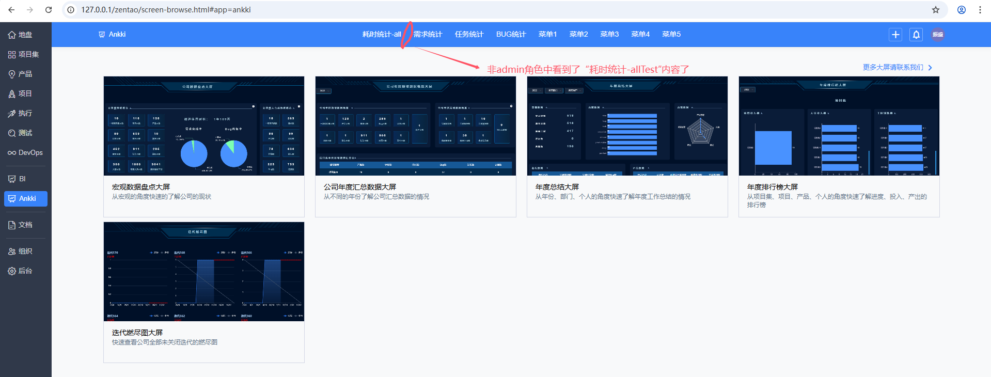This screenshot has height=377, width=991.
Task: Click the 年度总结大屏 title text
Action: (557, 187)
